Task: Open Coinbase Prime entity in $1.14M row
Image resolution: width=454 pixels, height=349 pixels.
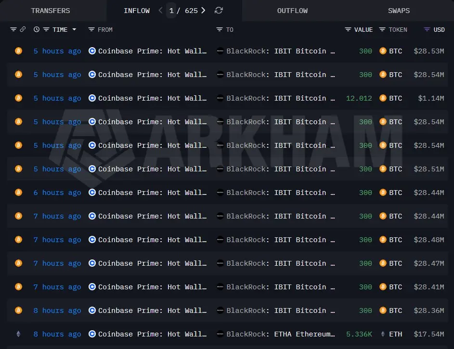Action: tap(152, 98)
